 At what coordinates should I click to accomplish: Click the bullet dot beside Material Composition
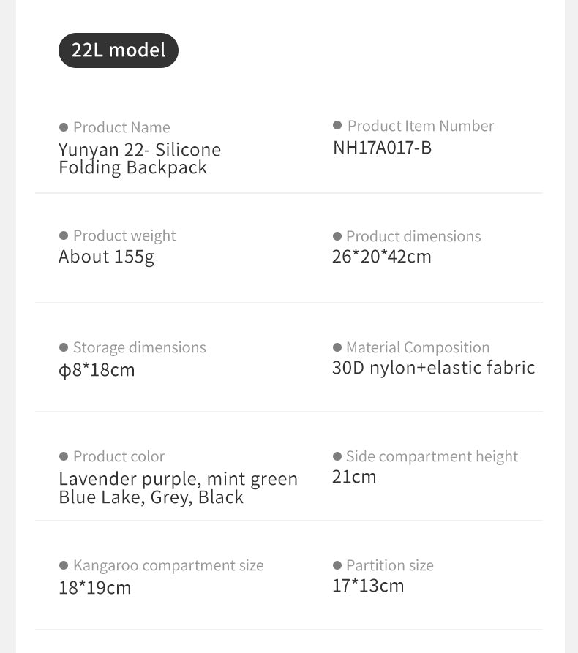click(337, 347)
